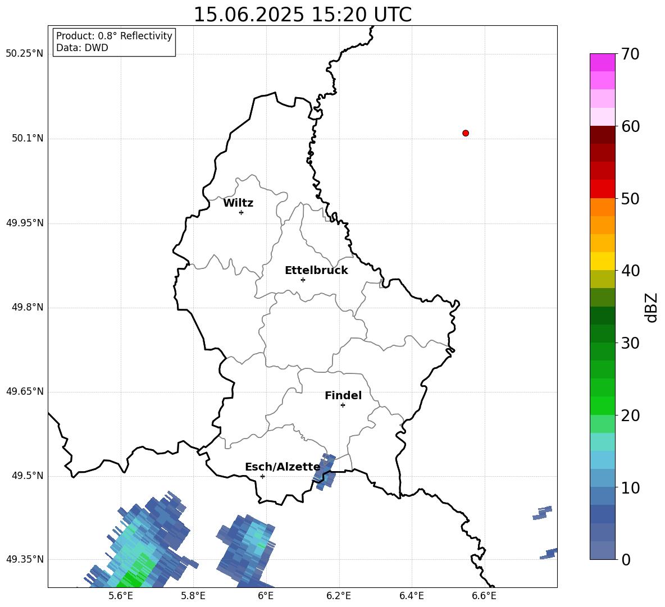Click the Product: 0.8° Reflectivity text
Screen dimensions: 665x607
pyautogui.click(x=114, y=36)
